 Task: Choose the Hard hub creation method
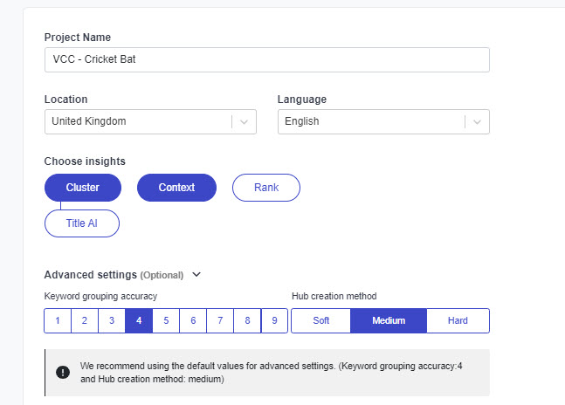[x=458, y=321]
